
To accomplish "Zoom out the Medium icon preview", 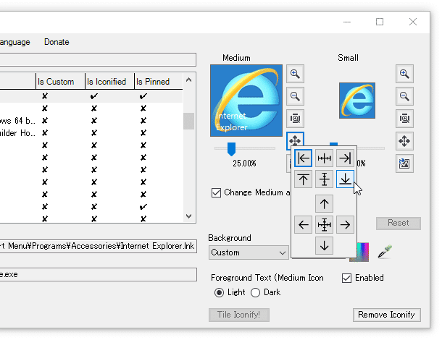I will [295, 96].
